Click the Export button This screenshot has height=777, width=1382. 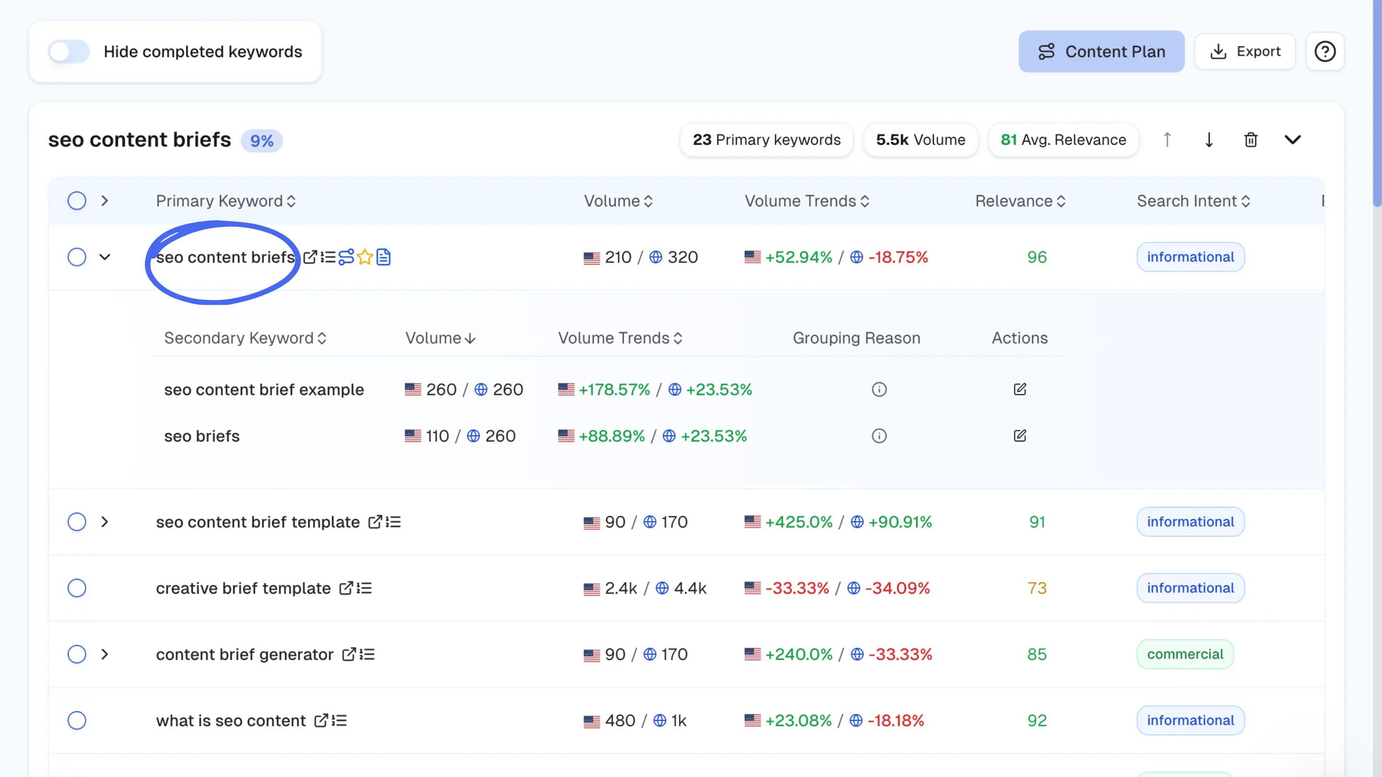click(x=1245, y=51)
